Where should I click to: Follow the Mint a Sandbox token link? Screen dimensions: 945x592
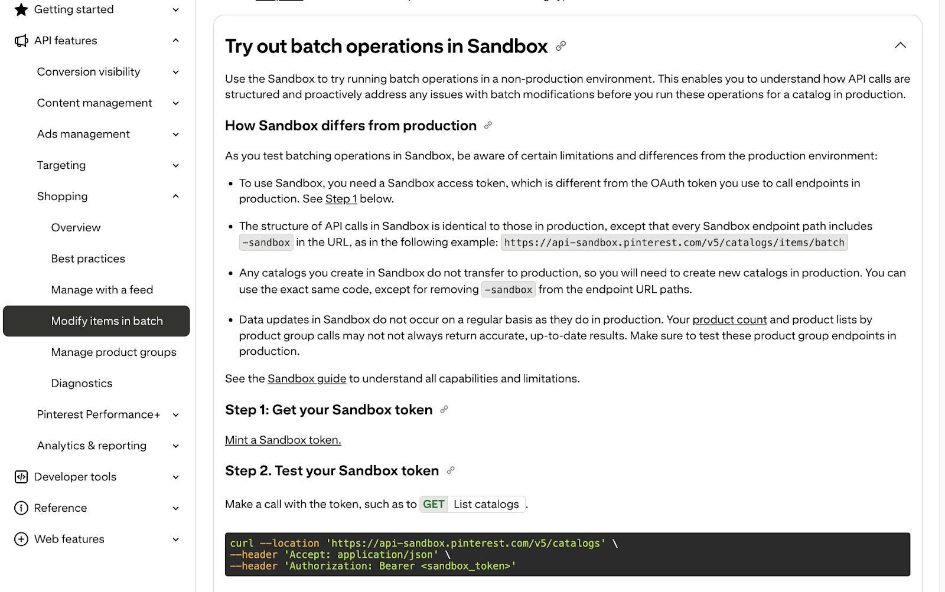[x=283, y=440]
